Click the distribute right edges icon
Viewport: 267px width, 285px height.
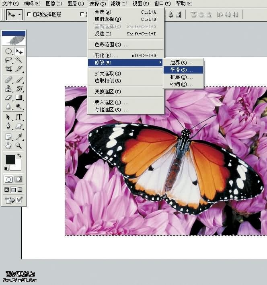click(236, 14)
